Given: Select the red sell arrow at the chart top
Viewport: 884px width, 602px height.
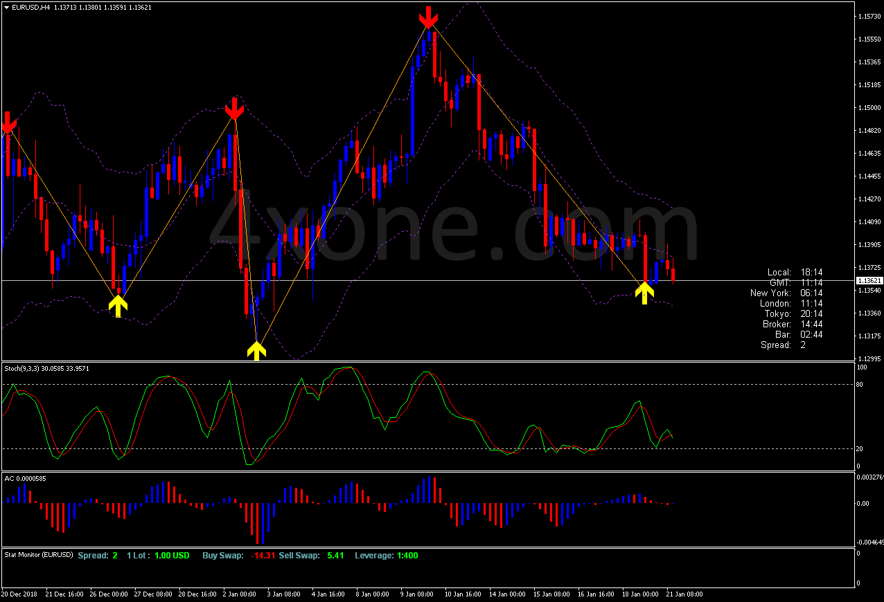Looking at the screenshot, I should click(428, 17).
